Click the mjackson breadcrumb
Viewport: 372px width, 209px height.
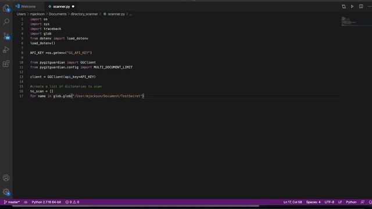pyautogui.click(x=37, y=14)
